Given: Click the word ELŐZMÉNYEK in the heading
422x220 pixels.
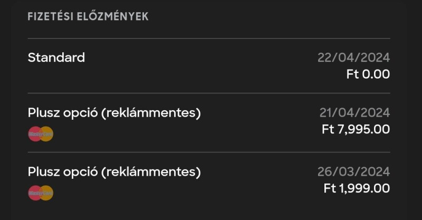Looking at the screenshot, I should coord(112,16).
